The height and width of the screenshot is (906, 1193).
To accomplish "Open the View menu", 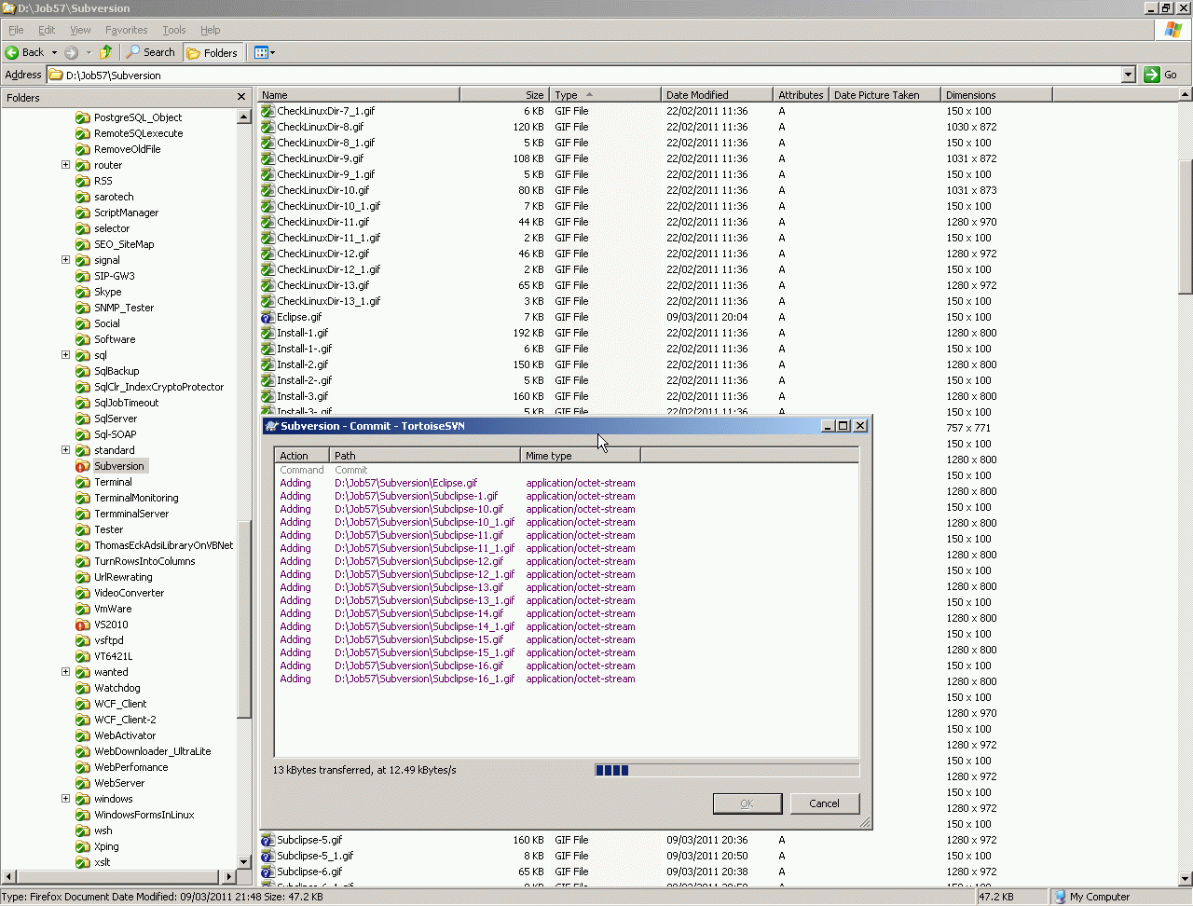I will click(x=80, y=30).
